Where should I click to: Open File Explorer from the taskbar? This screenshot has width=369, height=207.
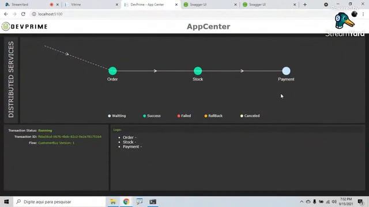point(113,202)
